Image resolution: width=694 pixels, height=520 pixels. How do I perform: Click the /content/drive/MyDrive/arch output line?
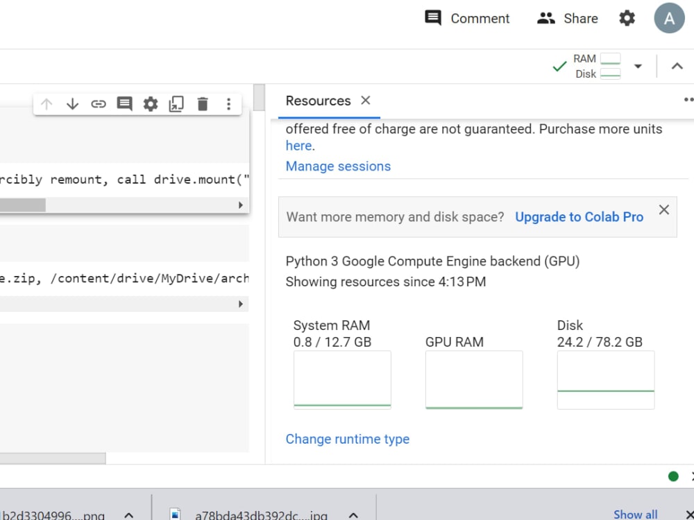click(x=124, y=279)
